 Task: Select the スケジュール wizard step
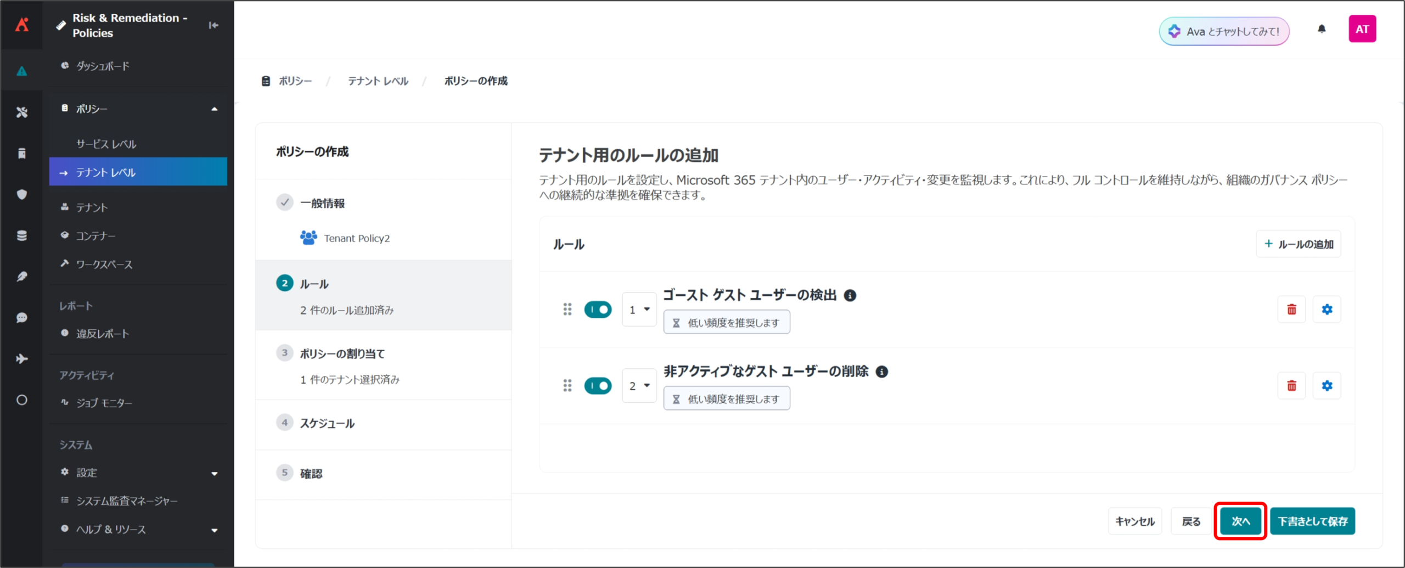[x=327, y=424]
